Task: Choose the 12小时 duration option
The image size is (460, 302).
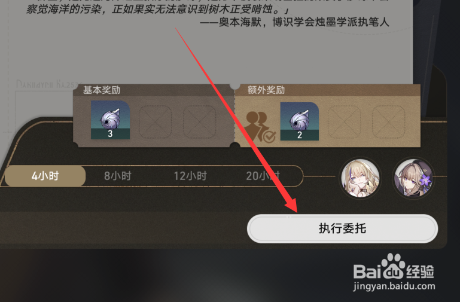Action: click(x=190, y=176)
